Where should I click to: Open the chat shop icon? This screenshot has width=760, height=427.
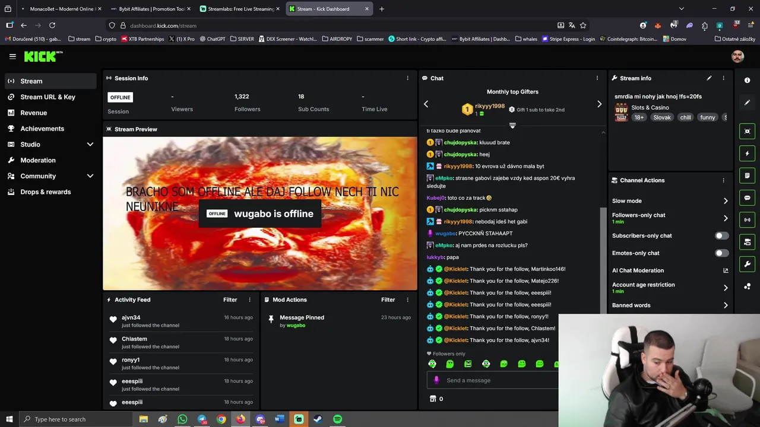coord(433,399)
